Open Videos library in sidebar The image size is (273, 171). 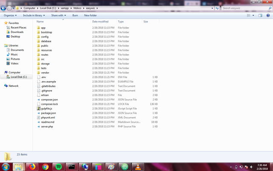click(x=15, y=63)
